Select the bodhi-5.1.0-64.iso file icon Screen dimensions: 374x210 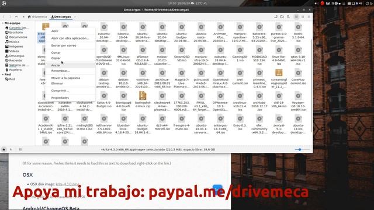tap(298, 27)
